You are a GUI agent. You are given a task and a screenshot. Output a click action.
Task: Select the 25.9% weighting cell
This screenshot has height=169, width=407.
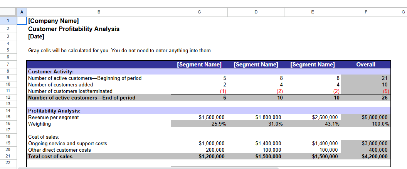tap(199, 124)
